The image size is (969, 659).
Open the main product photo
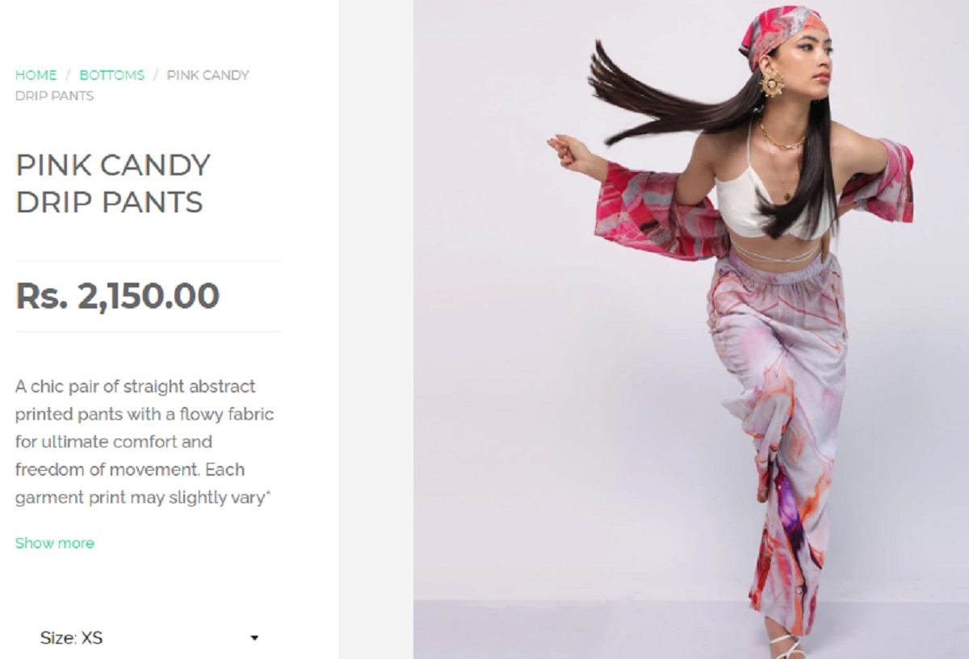(x=691, y=329)
